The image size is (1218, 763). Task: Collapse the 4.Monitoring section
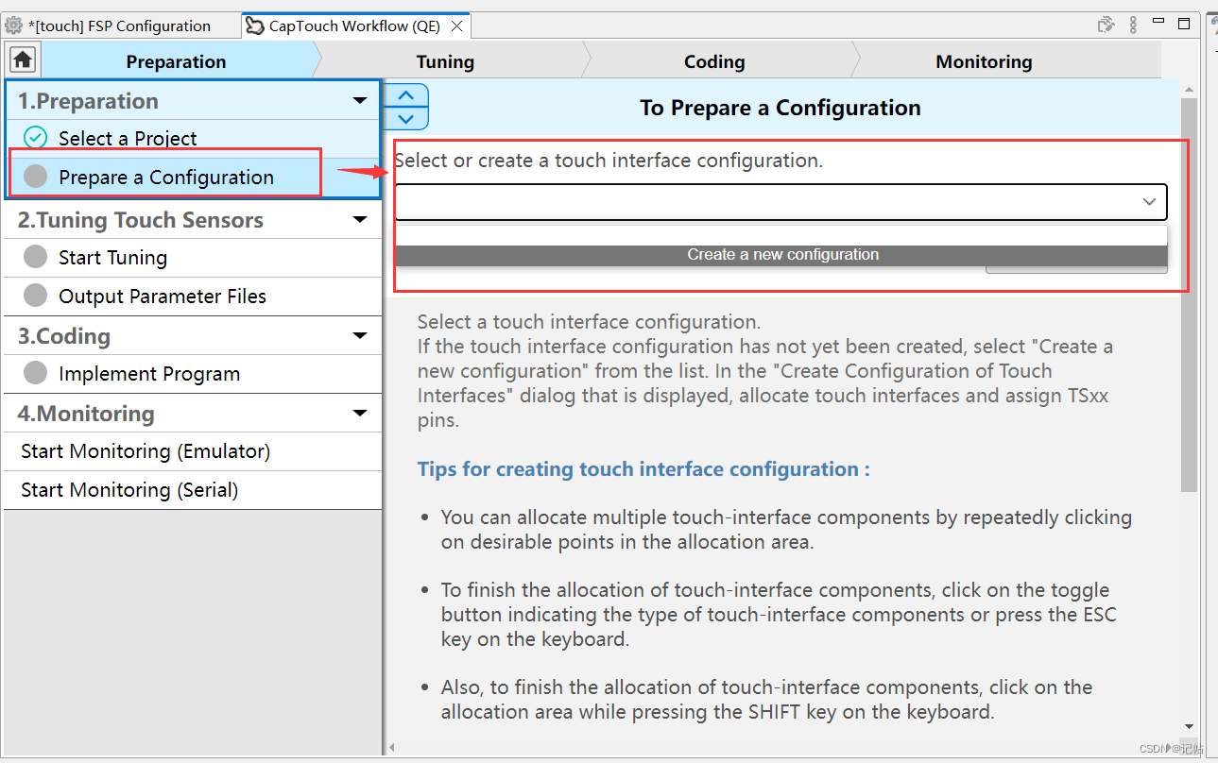(x=359, y=414)
